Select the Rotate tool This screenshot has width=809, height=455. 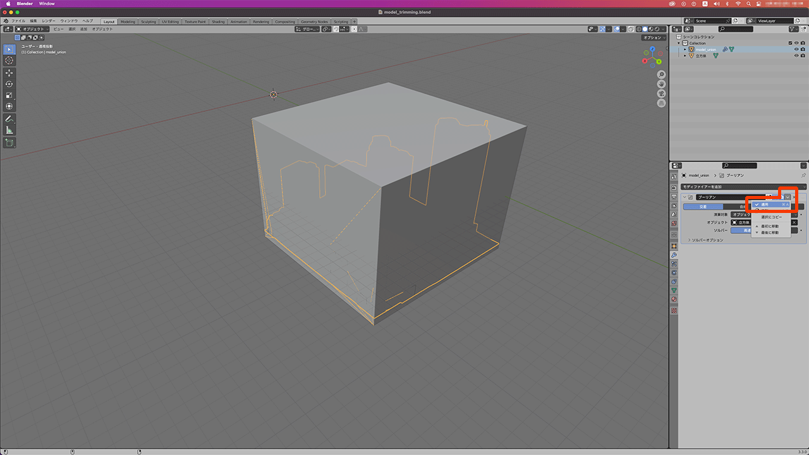pyautogui.click(x=9, y=84)
